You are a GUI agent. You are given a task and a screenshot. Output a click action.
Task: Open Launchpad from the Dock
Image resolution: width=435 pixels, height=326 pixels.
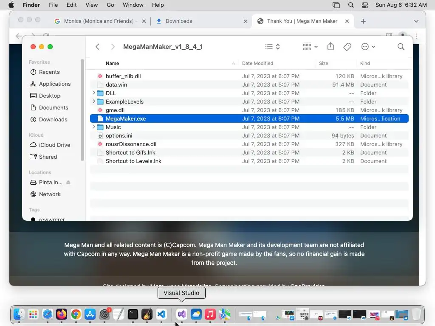point(33,315)
